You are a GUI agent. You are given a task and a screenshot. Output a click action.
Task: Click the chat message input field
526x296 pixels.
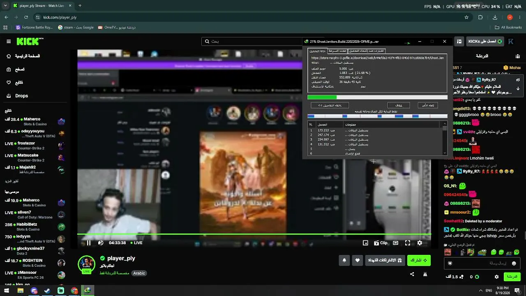[482, 263]
